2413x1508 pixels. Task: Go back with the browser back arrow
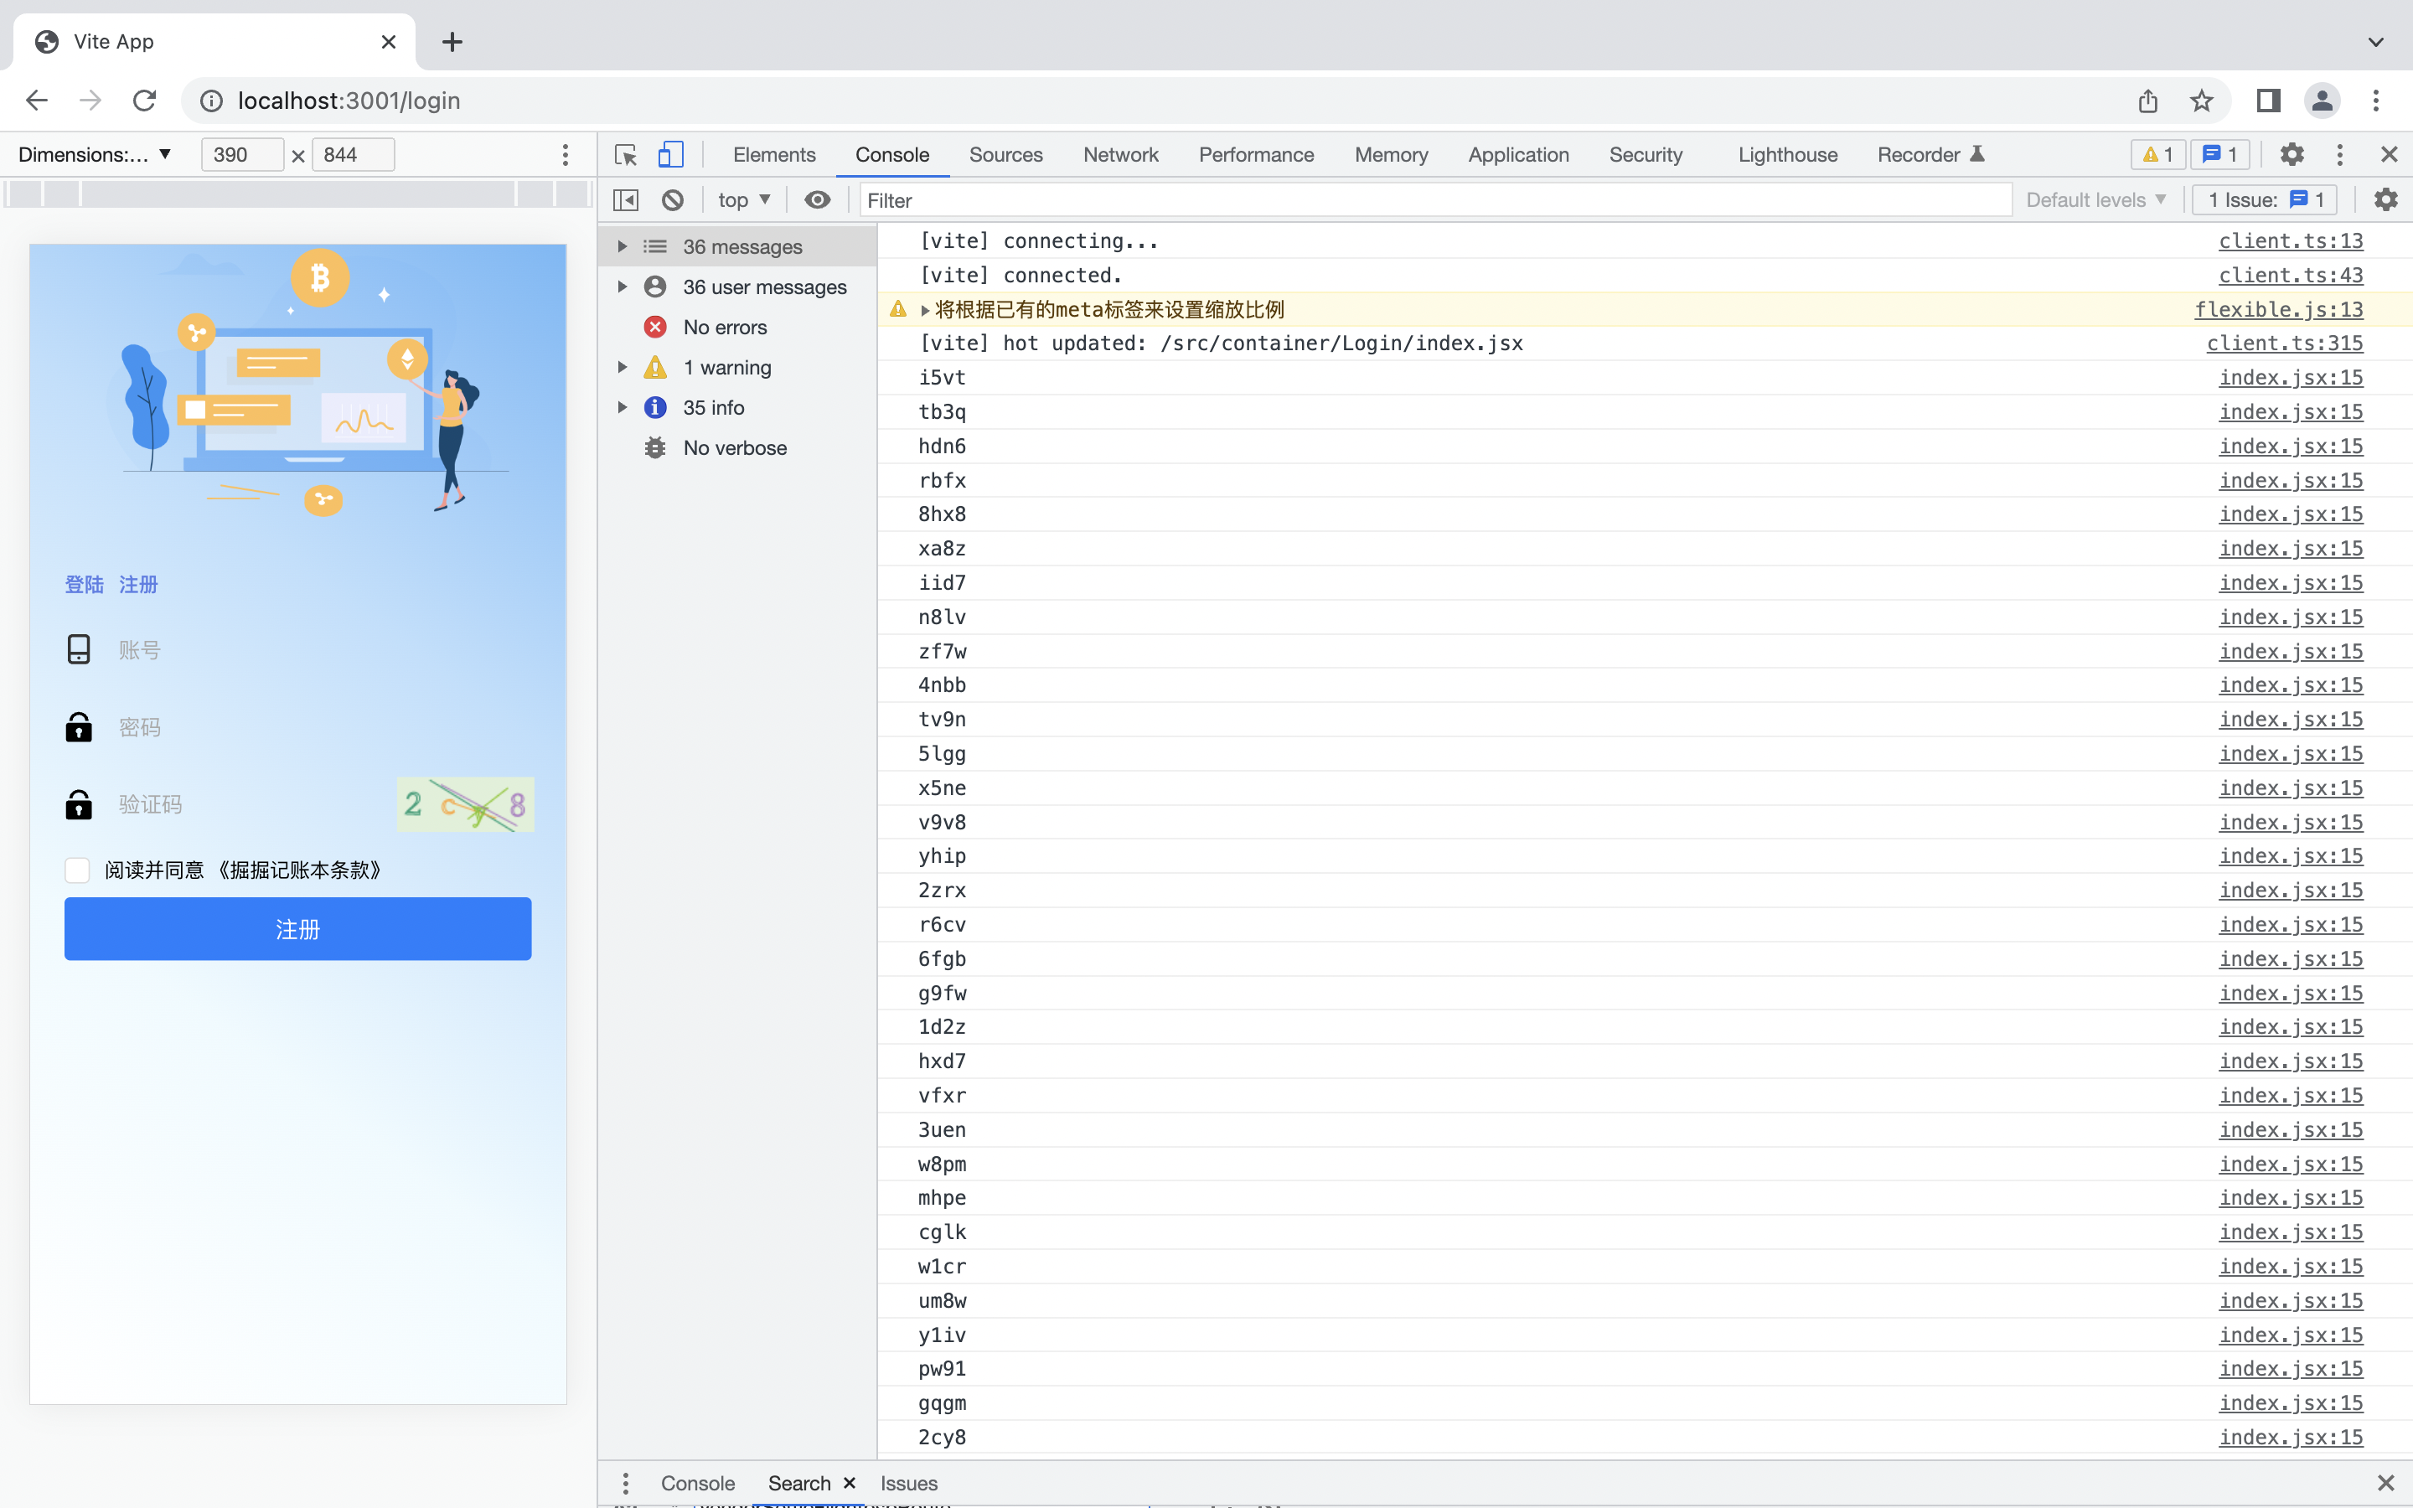tap(37, 101)
